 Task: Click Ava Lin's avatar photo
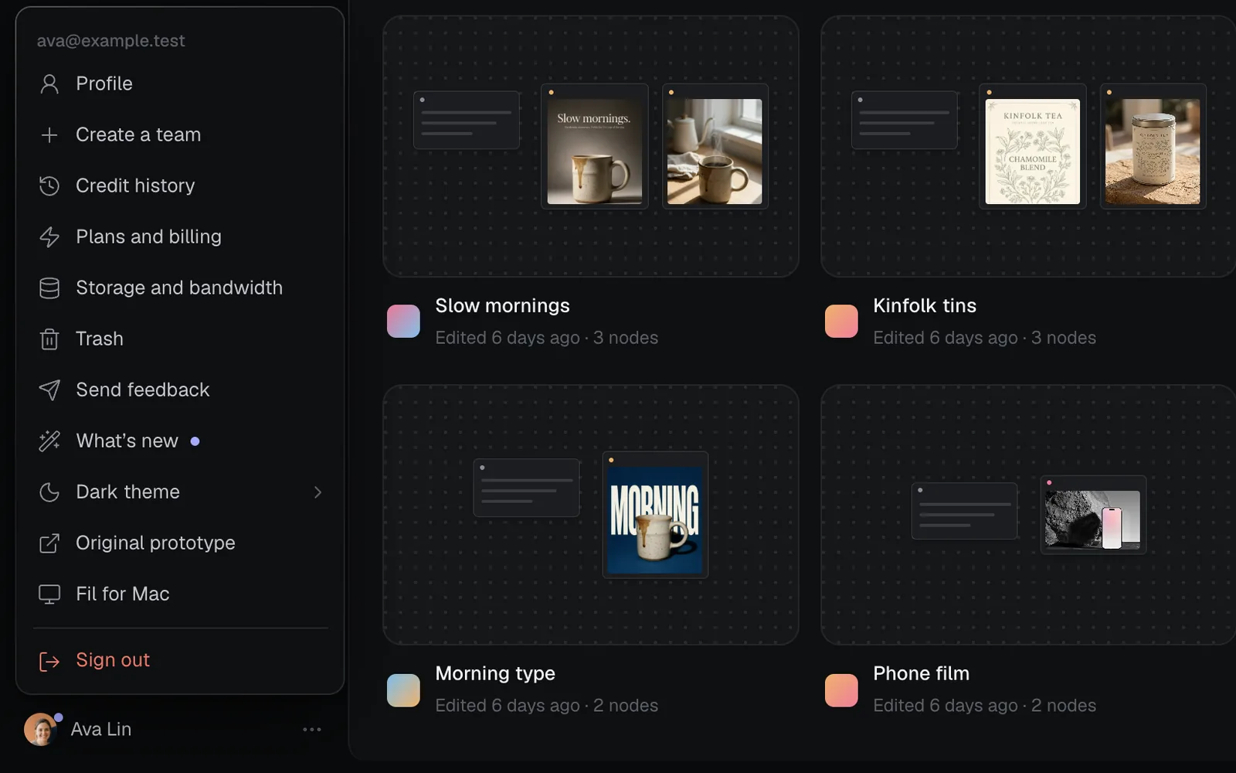(40, 729)
